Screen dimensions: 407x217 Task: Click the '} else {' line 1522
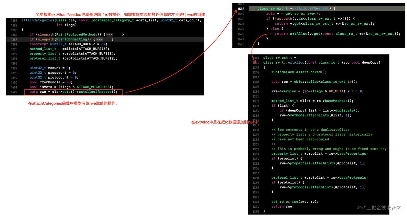tap(275, 29)
